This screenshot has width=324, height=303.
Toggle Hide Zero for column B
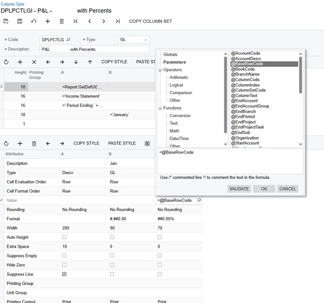click(x=112, y=265)
